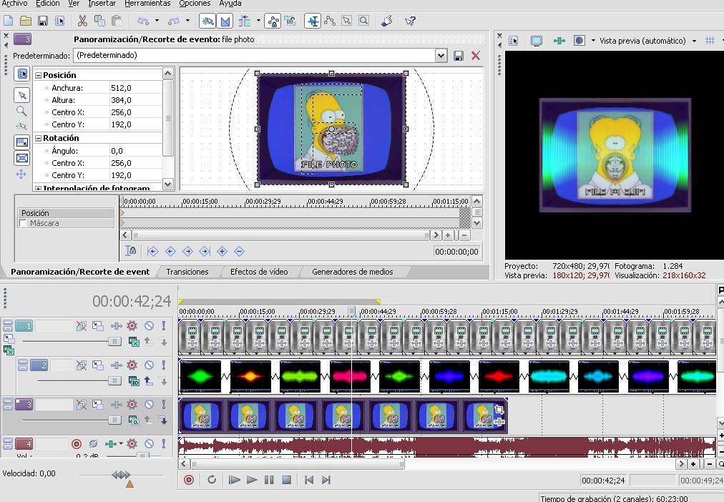Mute video track 3

pos(149,405)
